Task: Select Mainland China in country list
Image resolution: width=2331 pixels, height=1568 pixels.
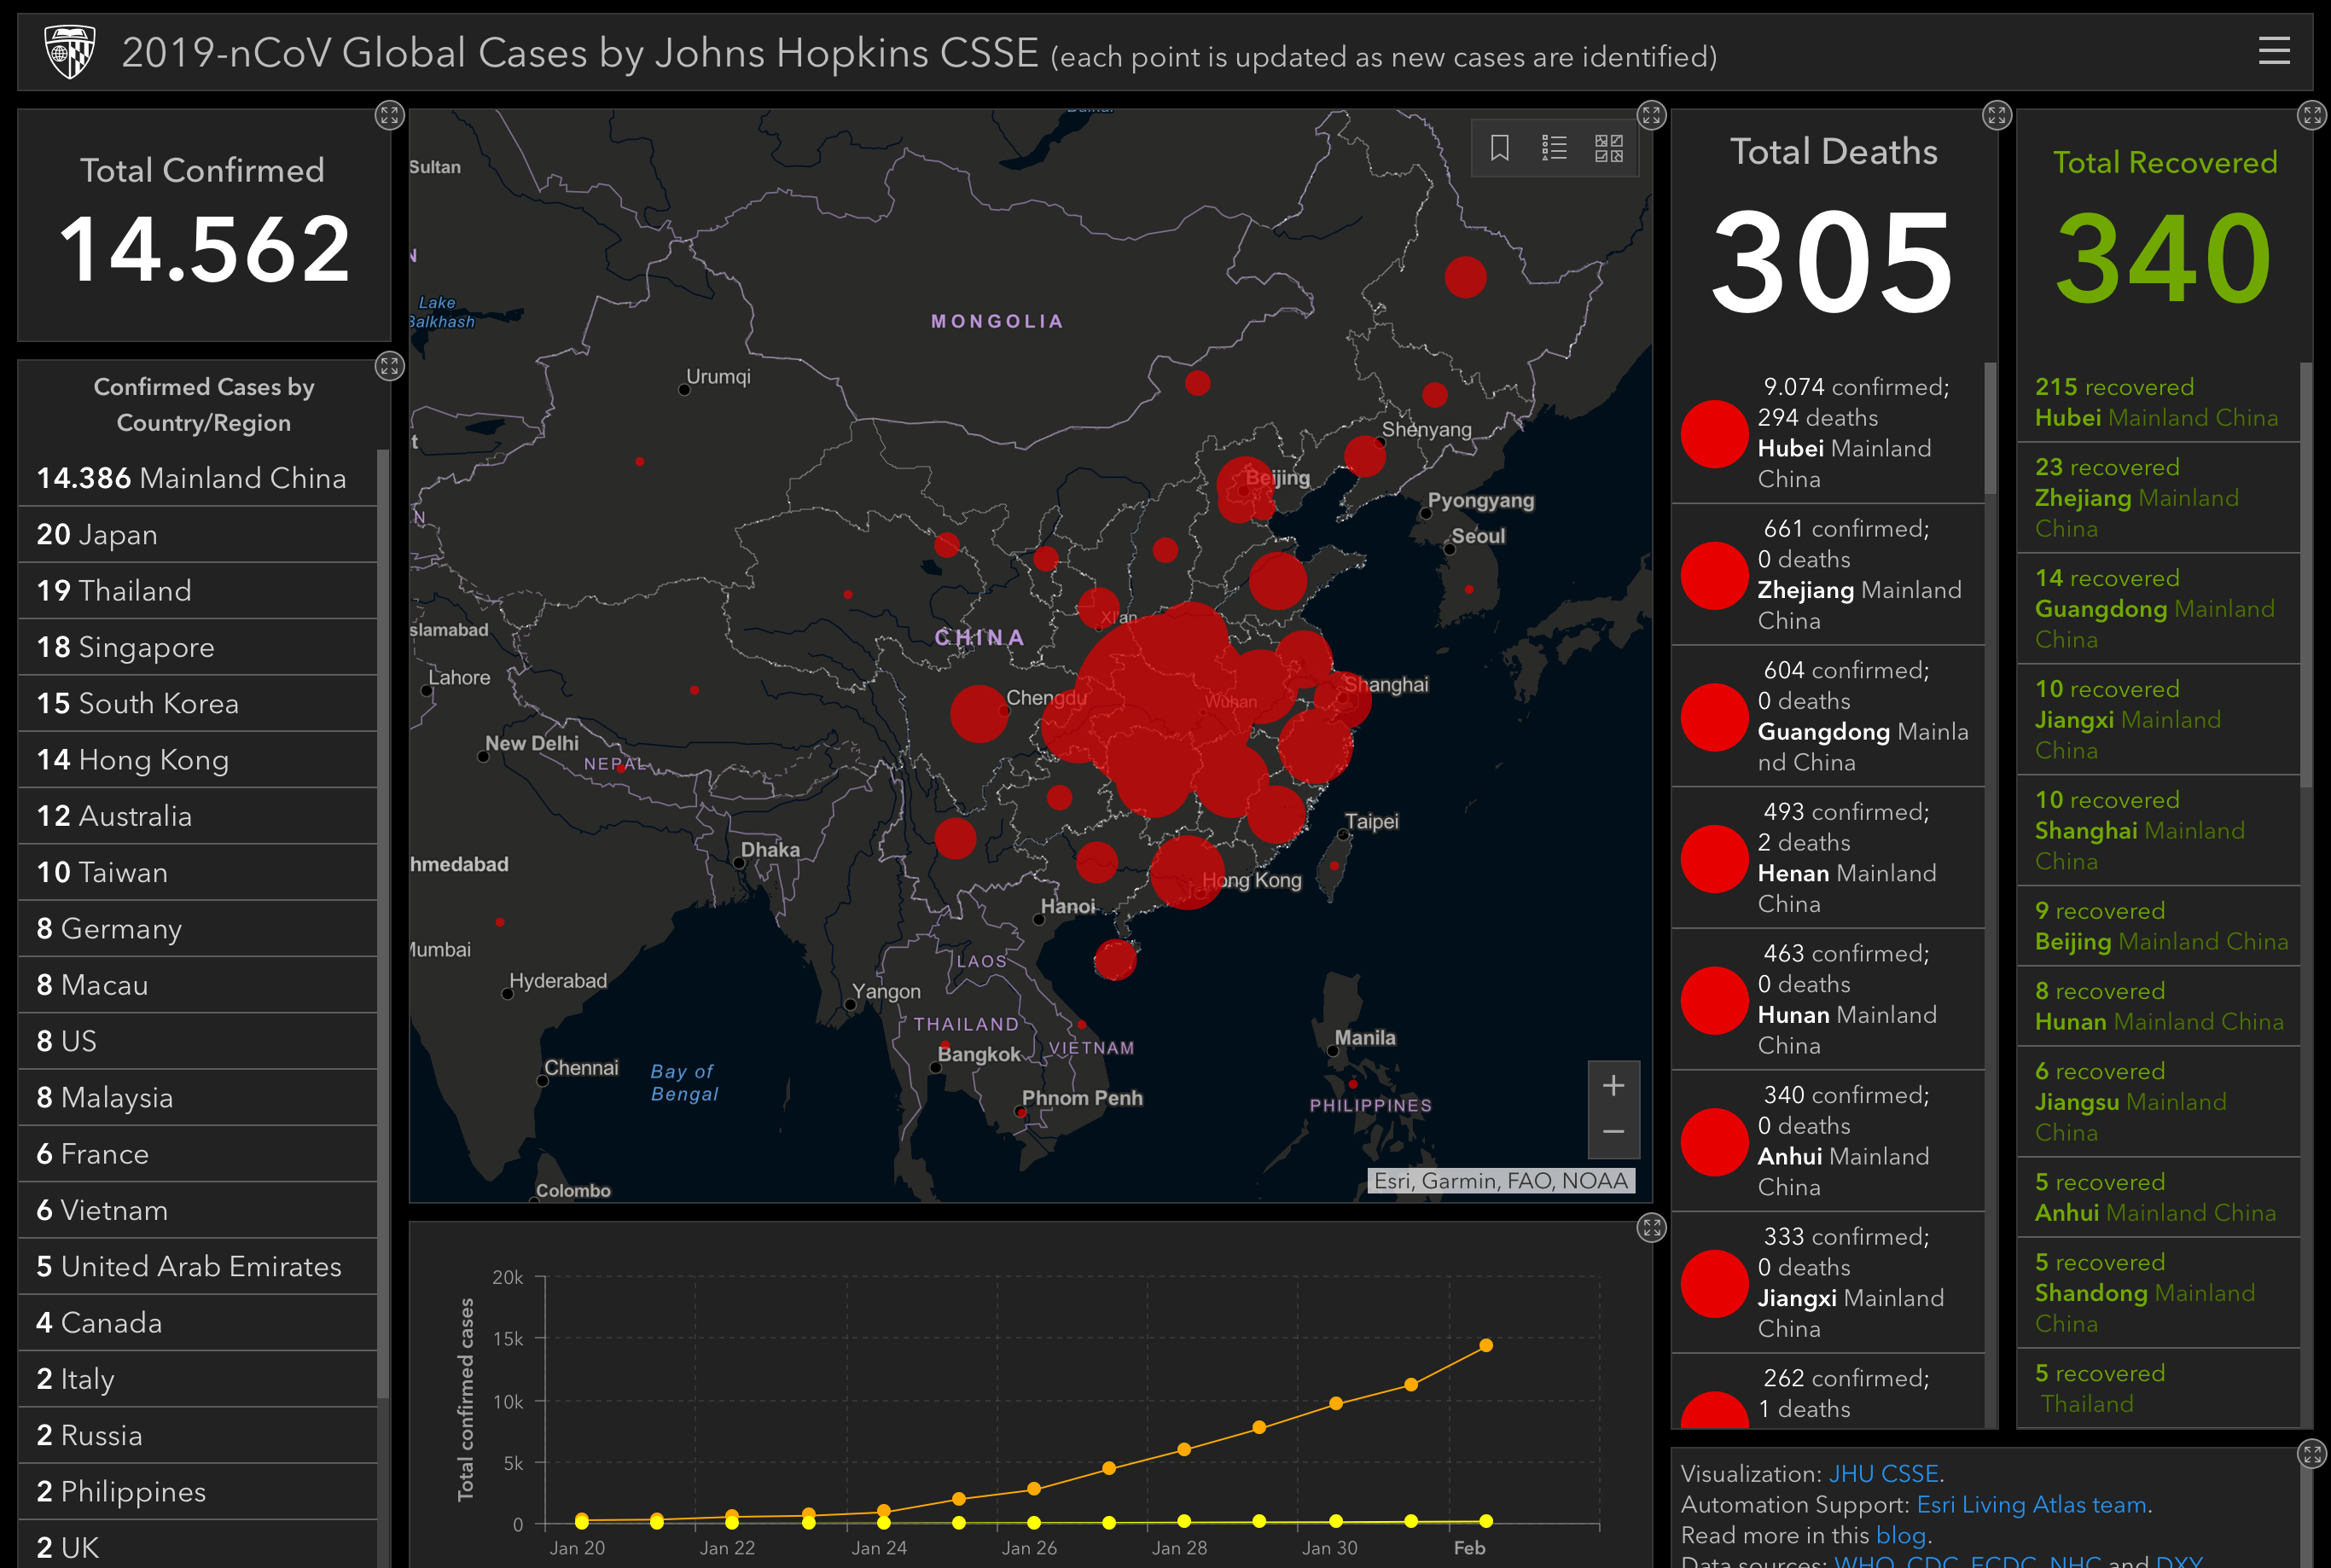Action: click(192, 478)
